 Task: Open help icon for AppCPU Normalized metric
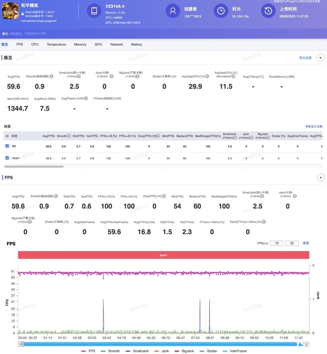click(233, 76)
